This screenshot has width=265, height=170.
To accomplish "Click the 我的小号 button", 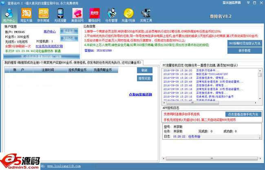I will click(69, 38).
